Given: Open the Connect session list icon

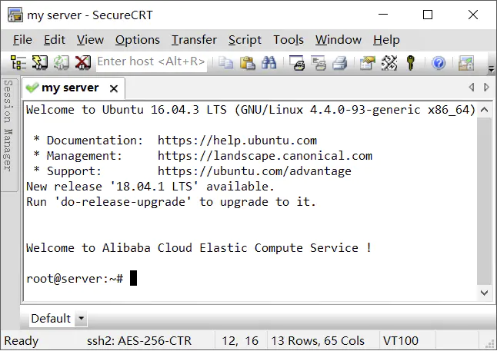Looking at the screenshot, I should coord(18,62).
